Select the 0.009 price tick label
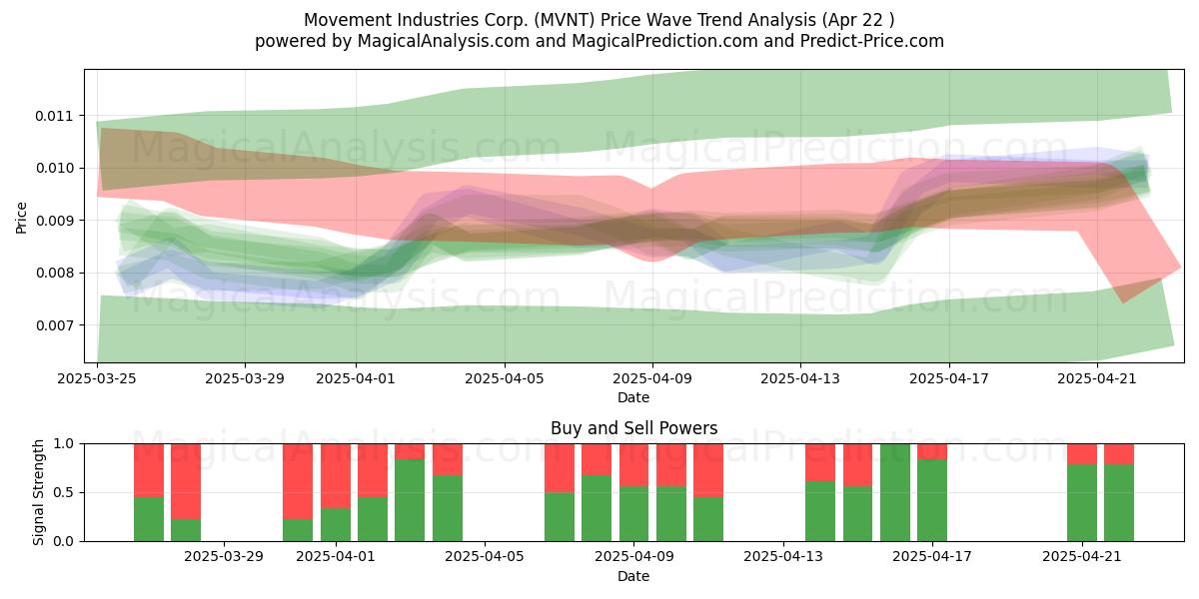 point(56,221)
